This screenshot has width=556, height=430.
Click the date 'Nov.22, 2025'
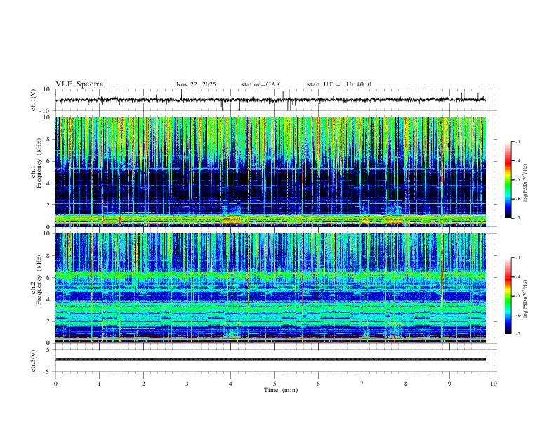coord(196,84)
